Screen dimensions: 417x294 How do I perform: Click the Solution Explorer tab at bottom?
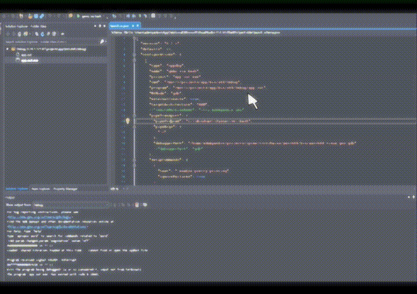16,189
